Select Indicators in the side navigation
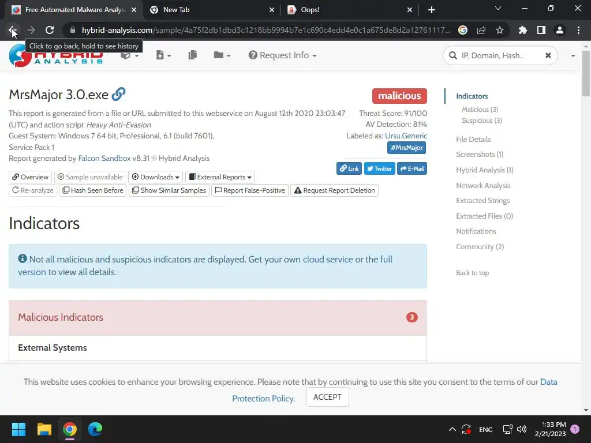 (x=472, y=96)
